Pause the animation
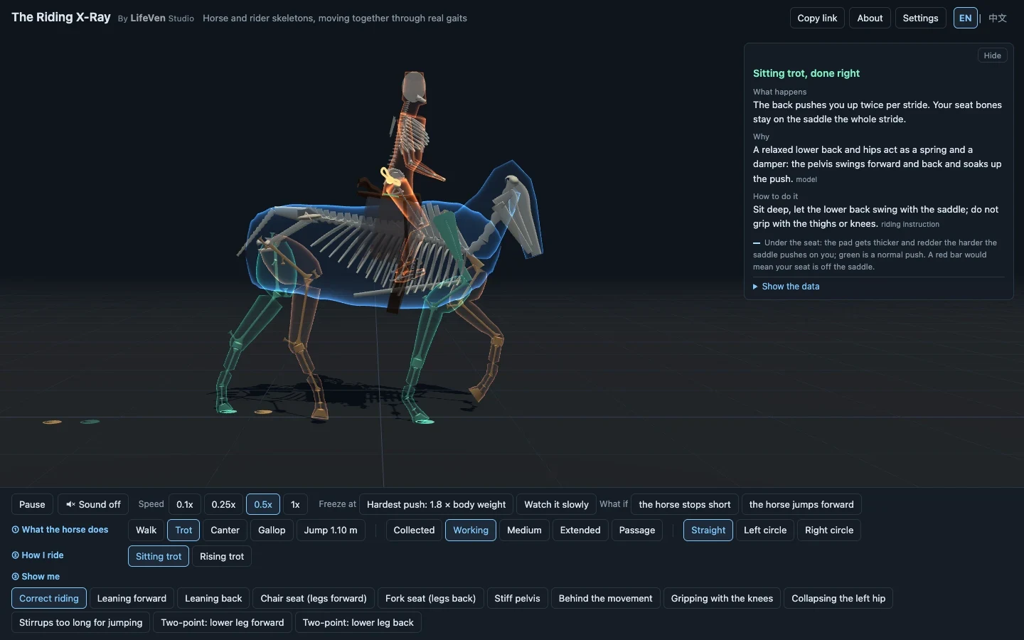This screenshot has width=1024, height=640. [32, 504]
